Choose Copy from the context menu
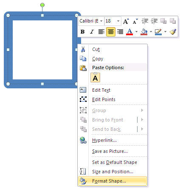Image resolution: width=180 pixels, height=189 pixels. click(98, 59)
